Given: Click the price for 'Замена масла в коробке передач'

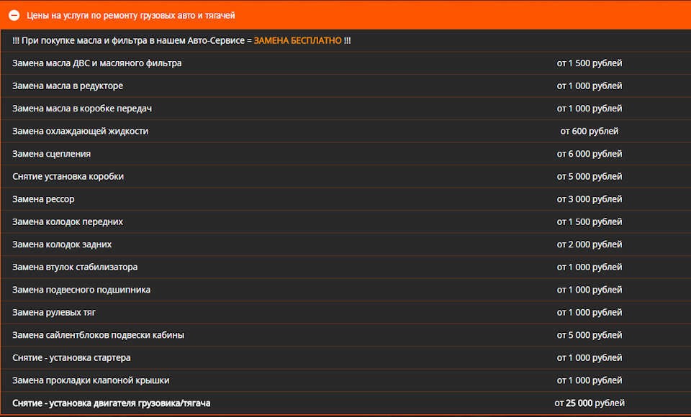Looking at the screenshot, I should click(x=590, y=109).
